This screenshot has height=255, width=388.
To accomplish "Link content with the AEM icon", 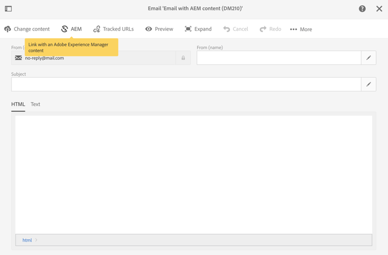I will (x=64, y=29).
